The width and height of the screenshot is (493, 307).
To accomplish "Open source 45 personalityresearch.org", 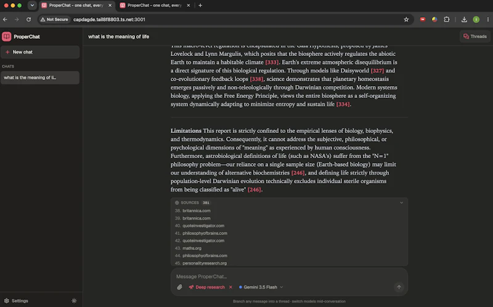I will [x=205, y=263].
